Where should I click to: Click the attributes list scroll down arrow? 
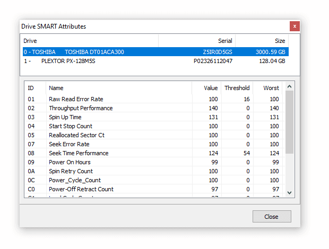point(290,193)
